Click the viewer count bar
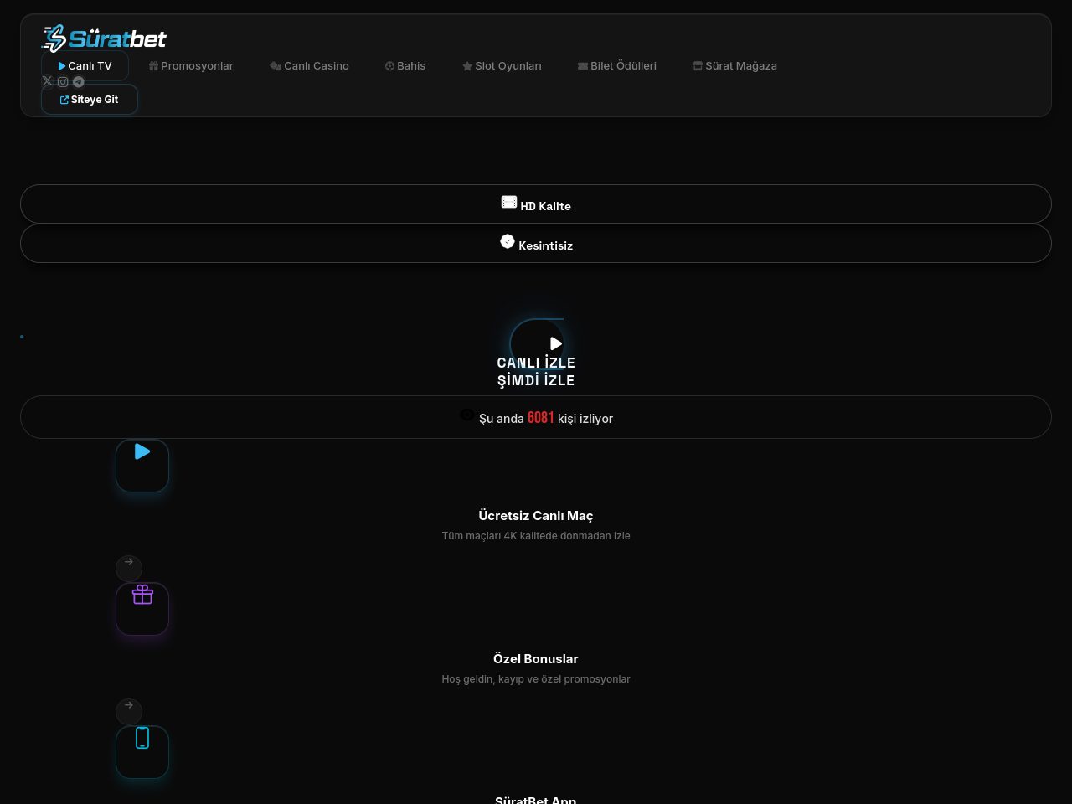Image resolution: width=1072 pixels, height=804 pixels. (x=536, y=417)
